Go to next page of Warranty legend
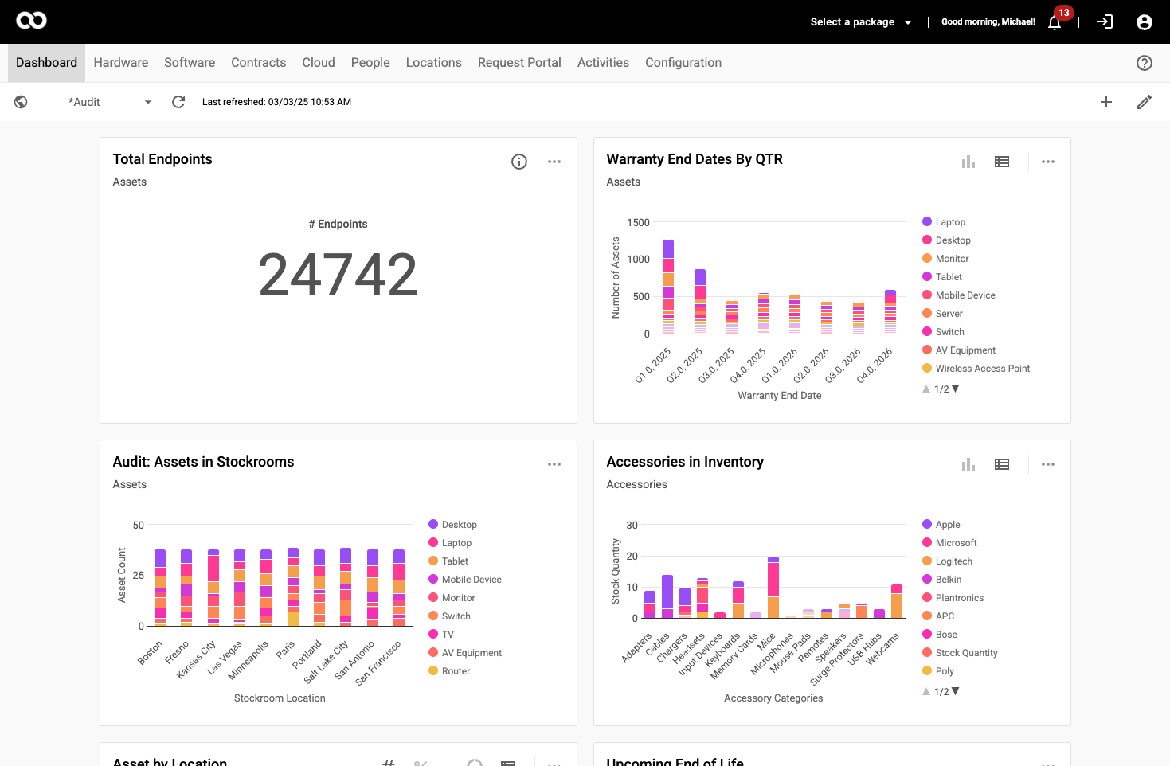1170x766 pixels. [x=956, y=389]
